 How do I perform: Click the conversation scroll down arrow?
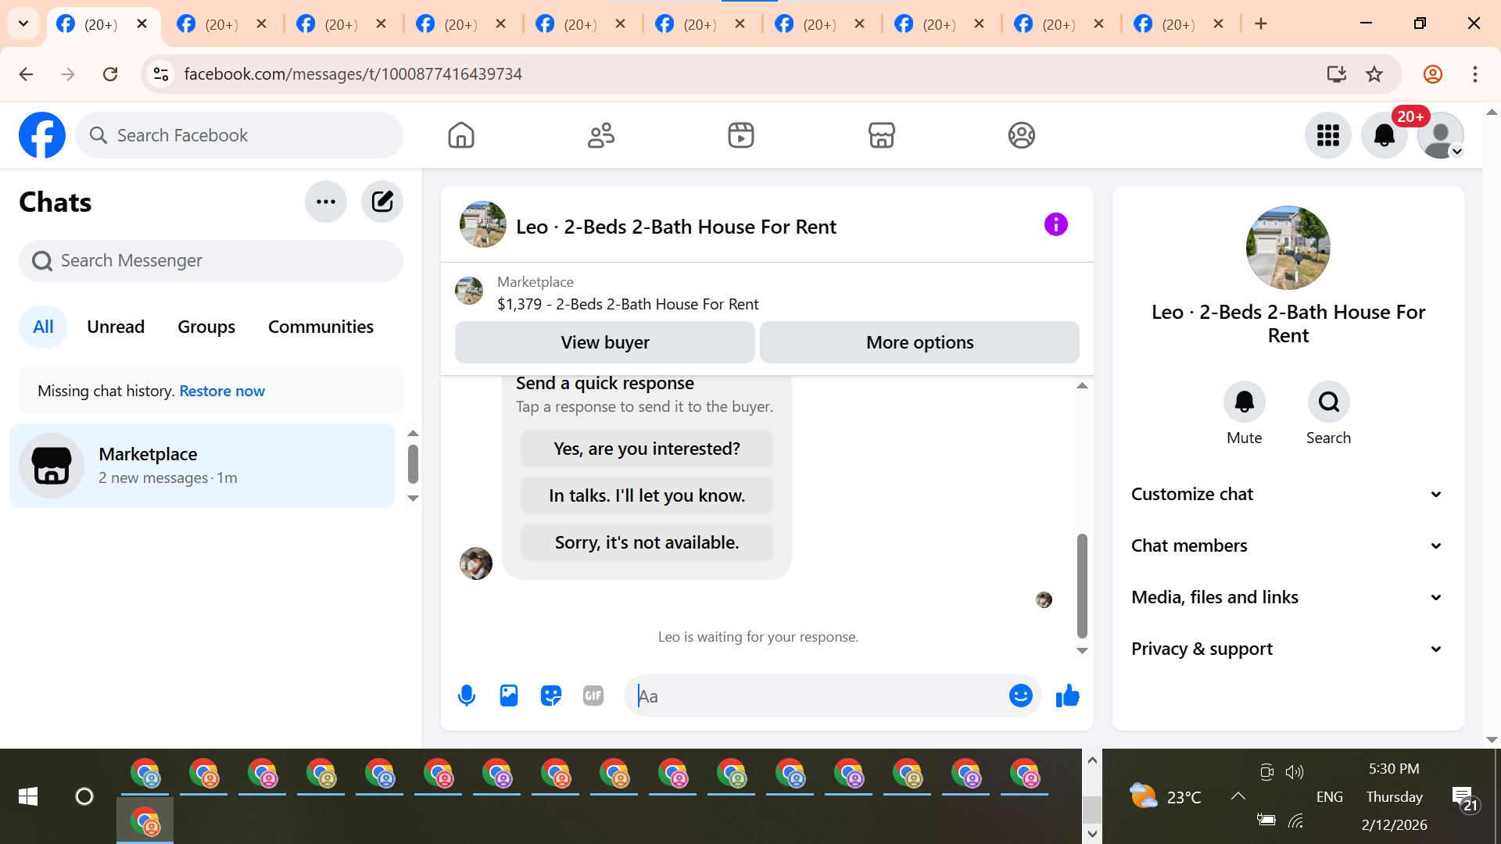1082,650
